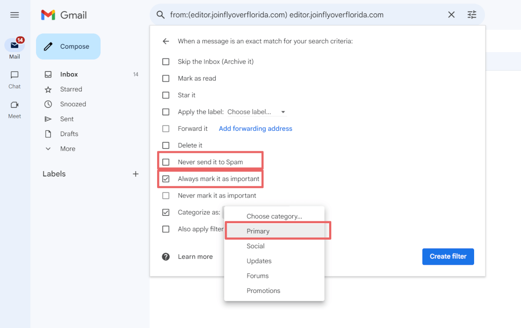
Task: Open the Sent folder label
Action: pyautogui.click(x=67, y=119)
